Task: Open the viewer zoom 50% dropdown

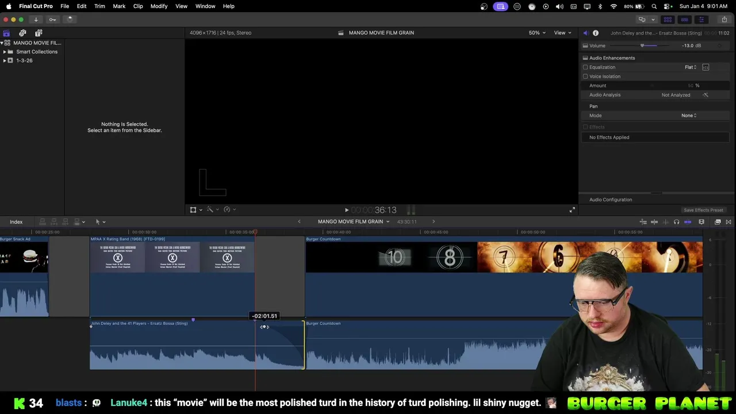Action: [x=537, y=33]
